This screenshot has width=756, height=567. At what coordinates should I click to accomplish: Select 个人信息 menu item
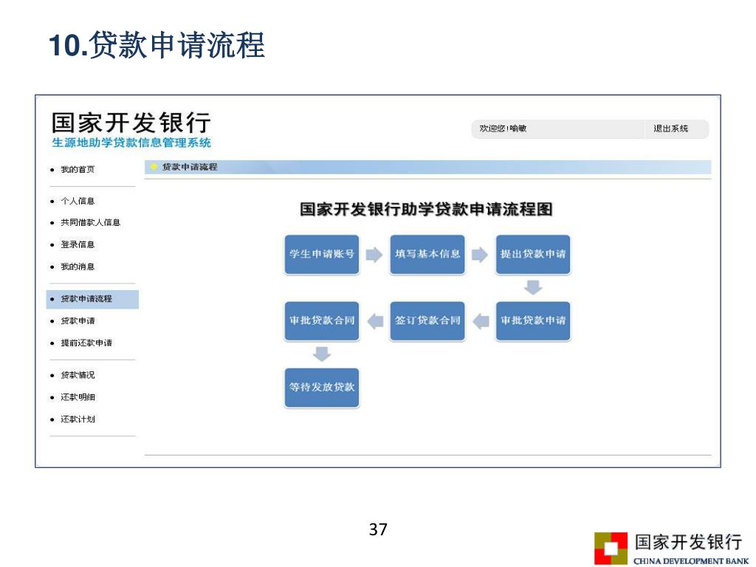(77, 201)
